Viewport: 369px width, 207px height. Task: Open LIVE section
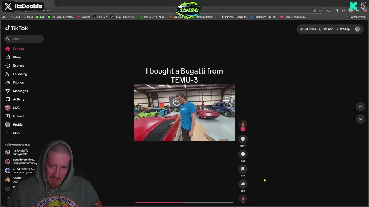pos(16,108)
